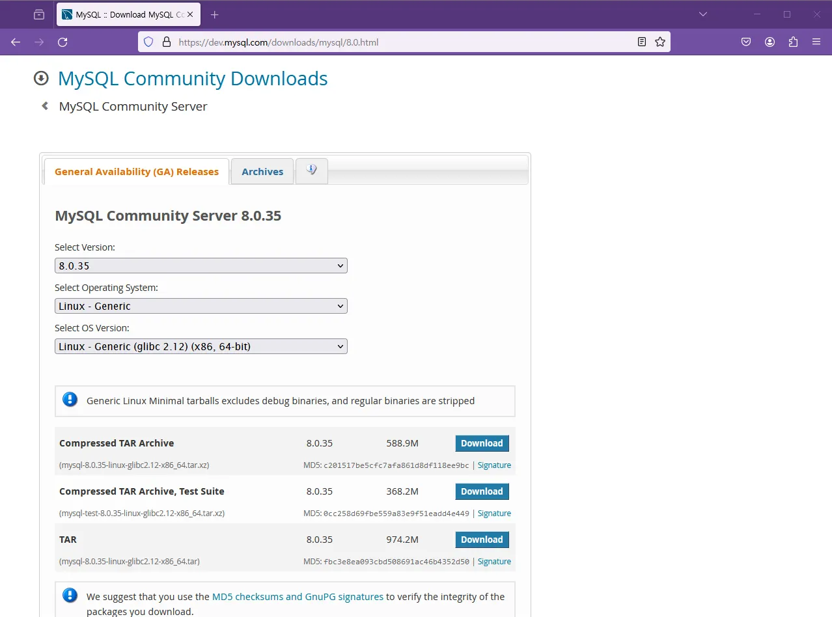Bookmark this page with the star icon
832x617 pixels.
[x=660, y=42]
